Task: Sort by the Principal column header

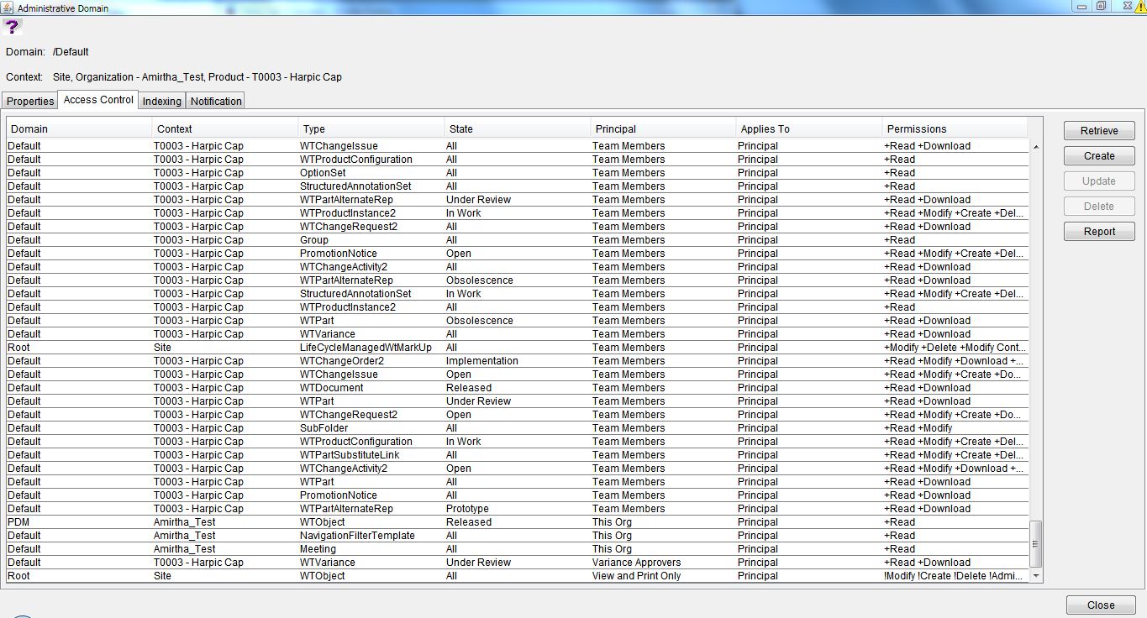Action: coord(663,129)
